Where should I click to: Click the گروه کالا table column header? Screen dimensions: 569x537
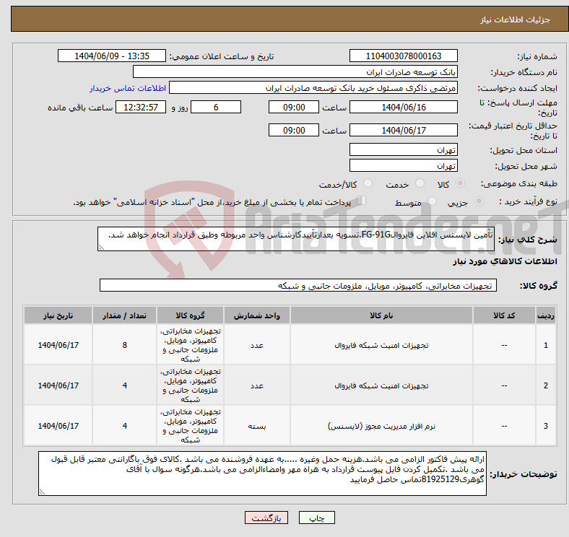190,315
